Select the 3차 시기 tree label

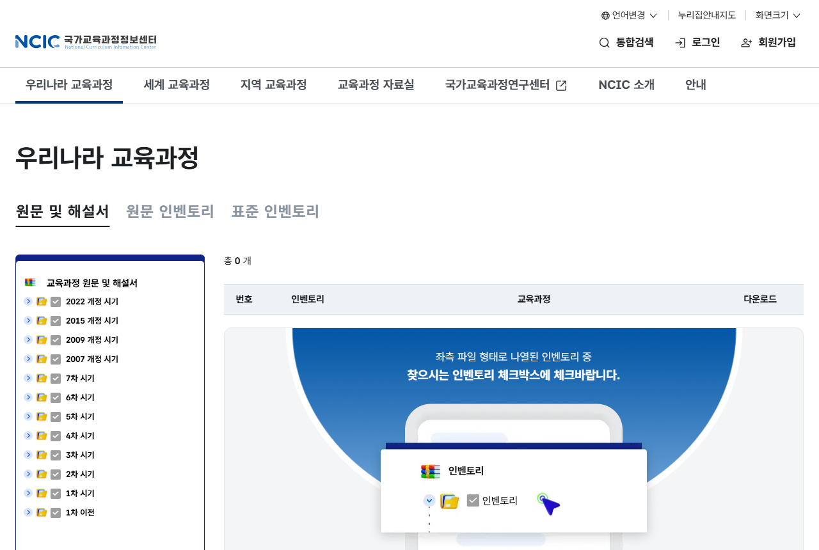click(80, 455)
